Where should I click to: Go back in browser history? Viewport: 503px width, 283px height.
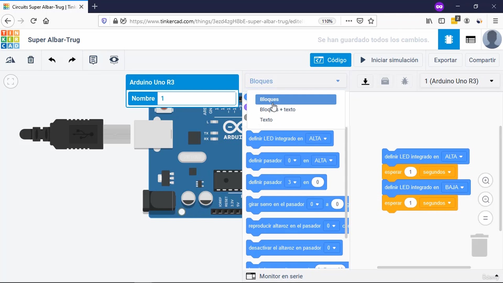(x=8, y=21)
